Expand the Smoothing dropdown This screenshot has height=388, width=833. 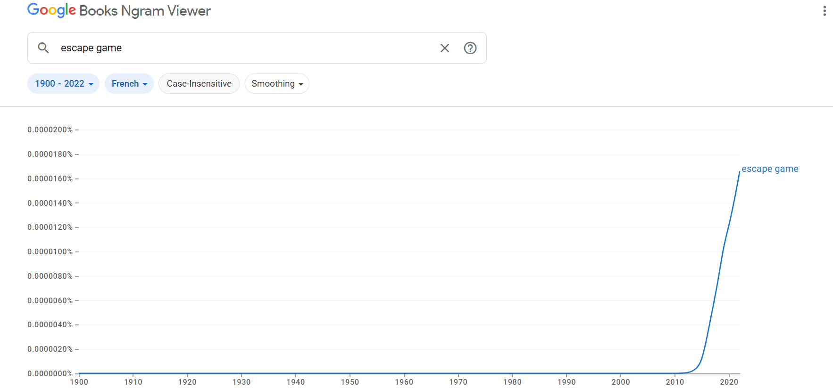(x=277, y=84)
